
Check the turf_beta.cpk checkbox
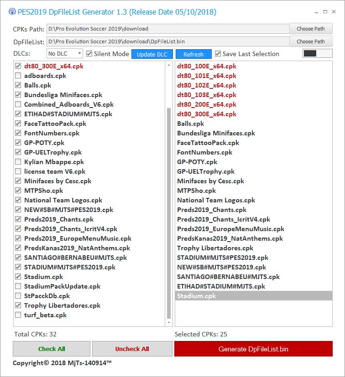click(x=18, y=315)
